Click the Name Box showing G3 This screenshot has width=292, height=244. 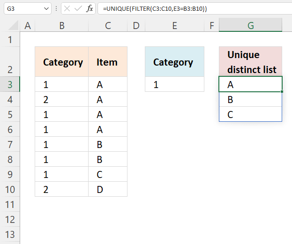click(28, 8)
